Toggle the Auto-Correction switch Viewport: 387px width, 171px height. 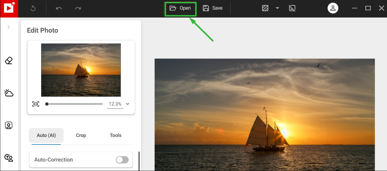122,160
